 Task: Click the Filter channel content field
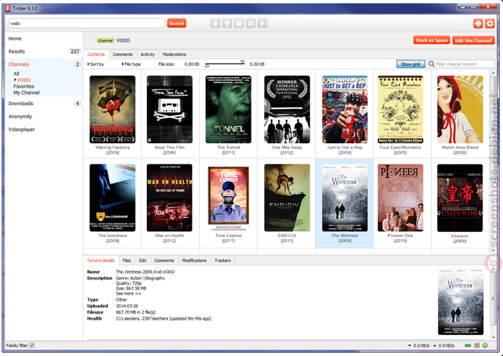point(461,64)
